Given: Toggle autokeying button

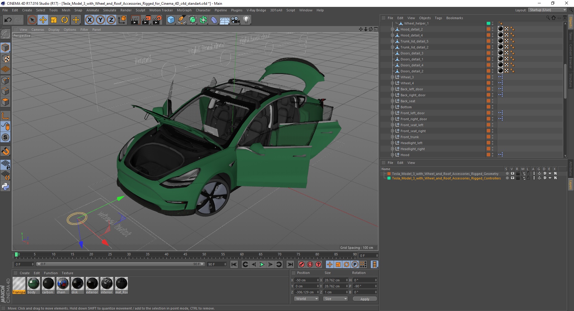Looking at the screenshot, I should pyautogui.click(x=310, y=264).
